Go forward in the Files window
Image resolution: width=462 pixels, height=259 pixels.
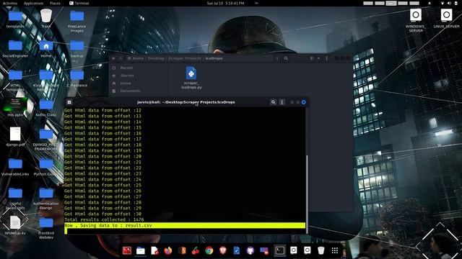pyautogui.click(x=121, y=58)
